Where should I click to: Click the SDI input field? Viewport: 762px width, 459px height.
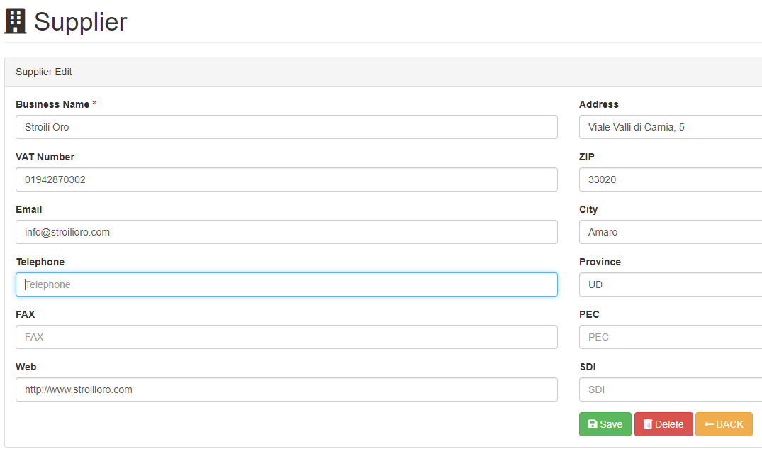(671, 389)
